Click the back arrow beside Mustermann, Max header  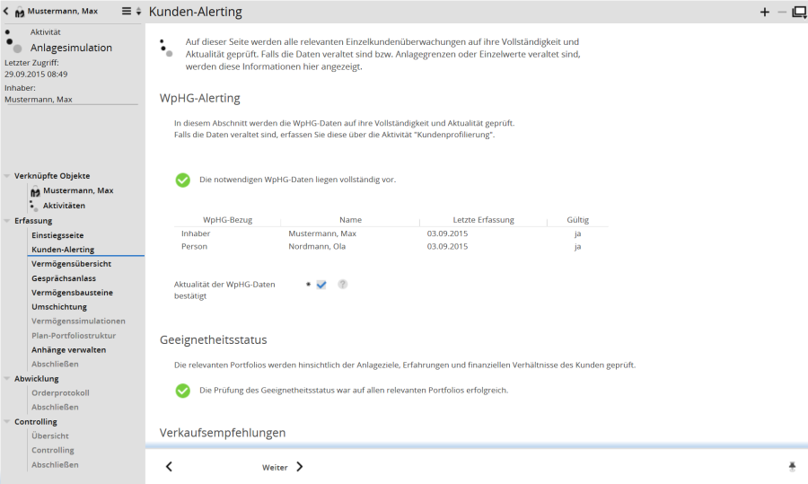point(7,12)
